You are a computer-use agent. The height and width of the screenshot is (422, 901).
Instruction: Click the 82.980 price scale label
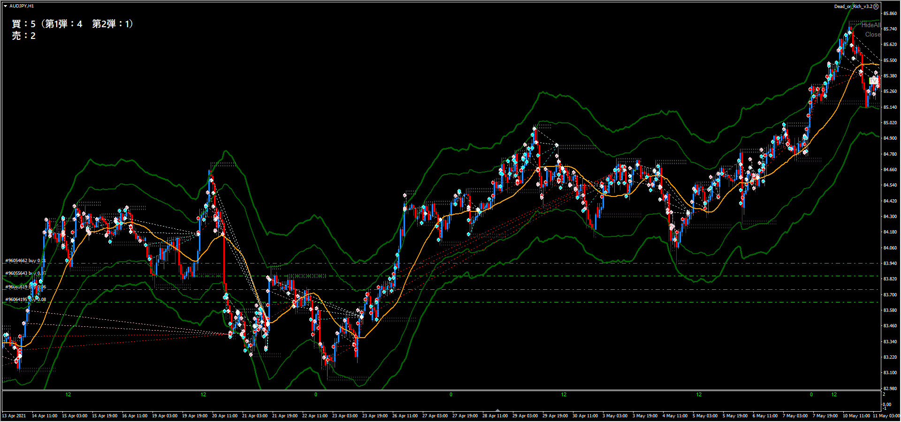coord(890,389)
